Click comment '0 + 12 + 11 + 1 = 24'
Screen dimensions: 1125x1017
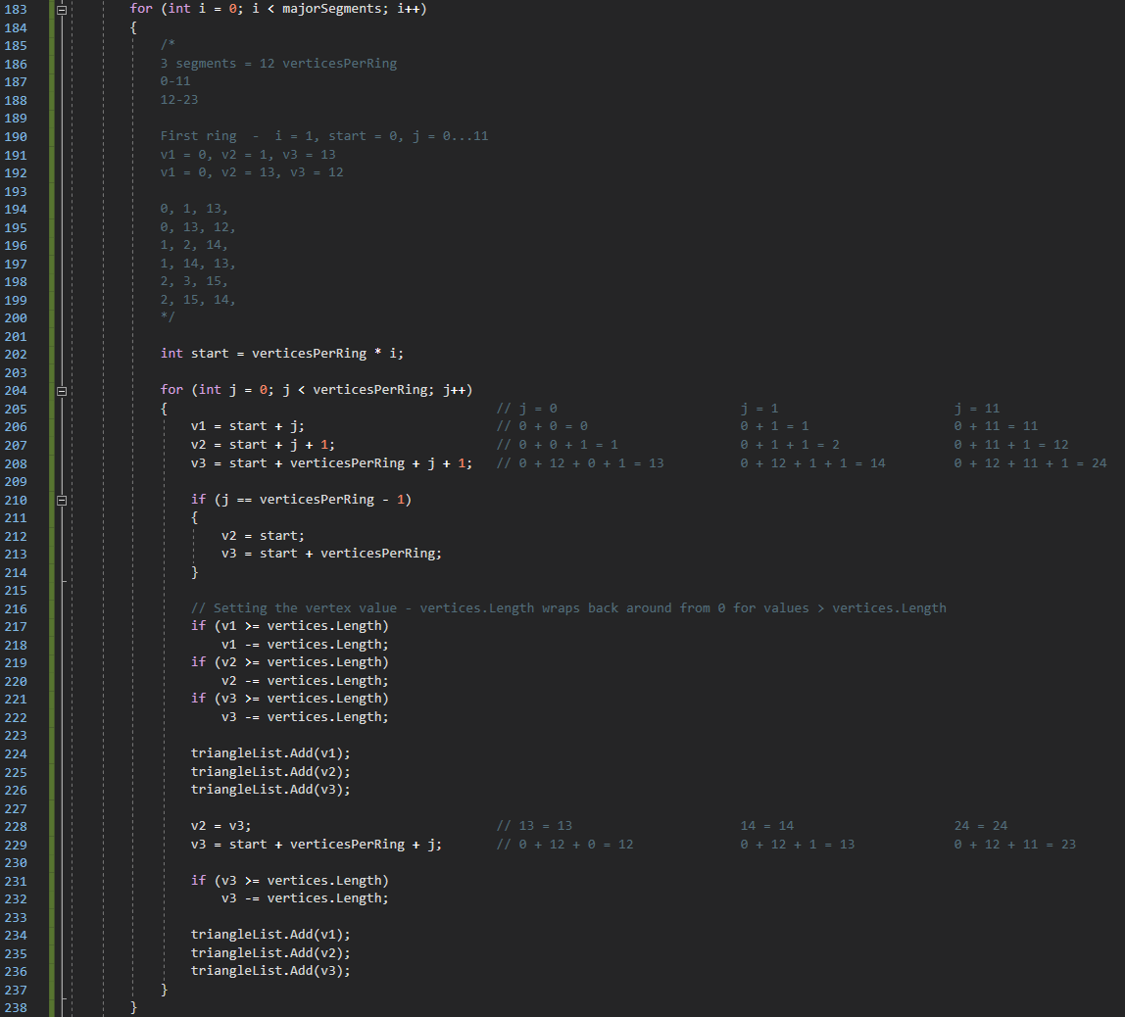pyautogui.click(x=1030, y=463)
